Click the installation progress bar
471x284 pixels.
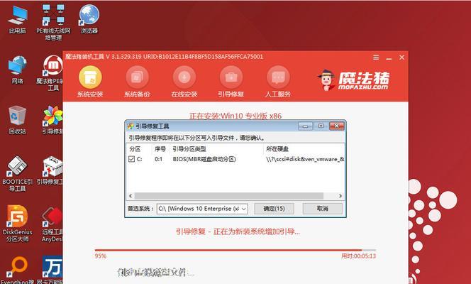tap(236, 250)
